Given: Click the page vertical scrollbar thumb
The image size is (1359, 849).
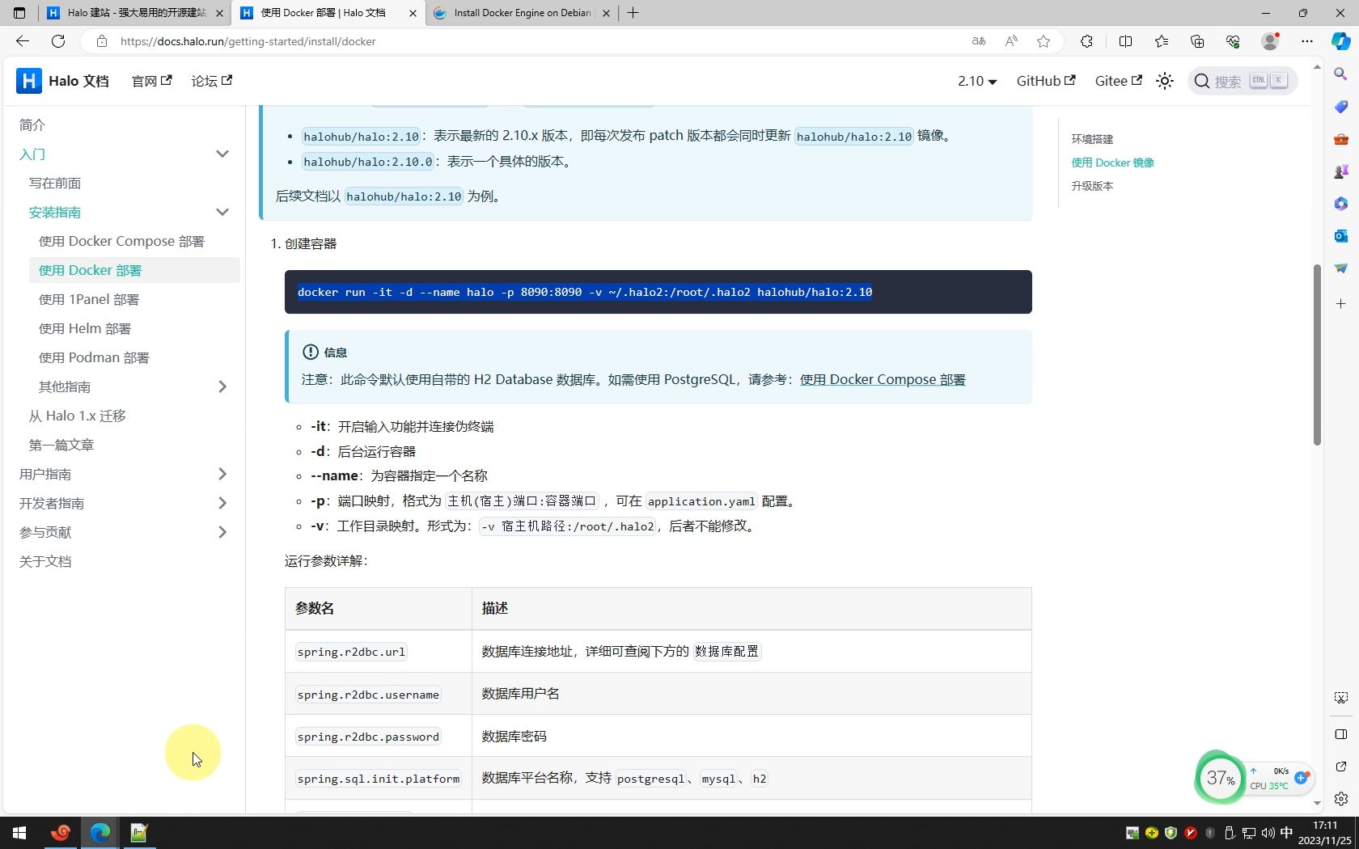Looking at the screenshot, I should pos(1317,354).
